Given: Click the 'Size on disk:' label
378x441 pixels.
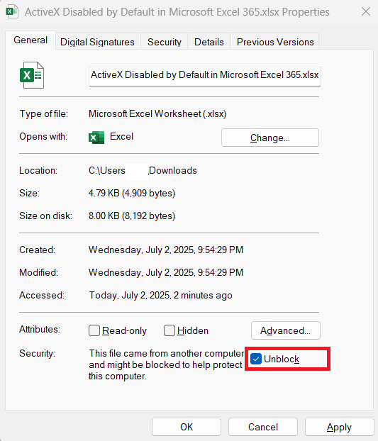Looking at the screenshot, I should (x=45, y=216).
